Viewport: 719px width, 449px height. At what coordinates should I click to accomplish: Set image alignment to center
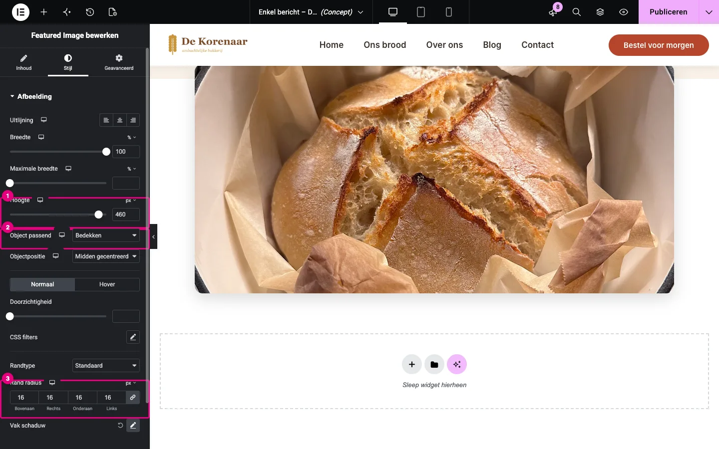point(120,120)
